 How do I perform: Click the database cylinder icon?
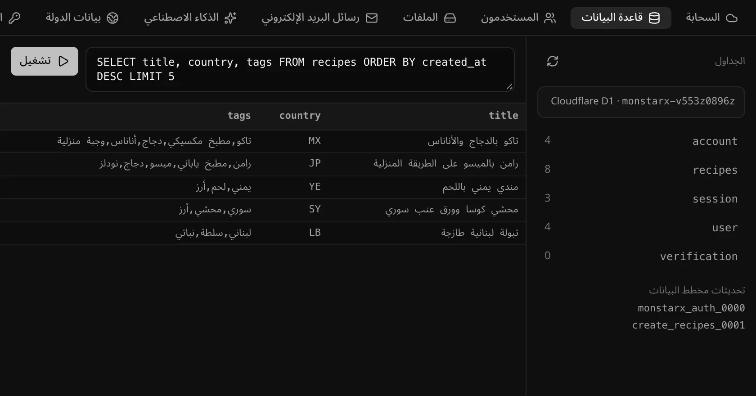(654, 18)
